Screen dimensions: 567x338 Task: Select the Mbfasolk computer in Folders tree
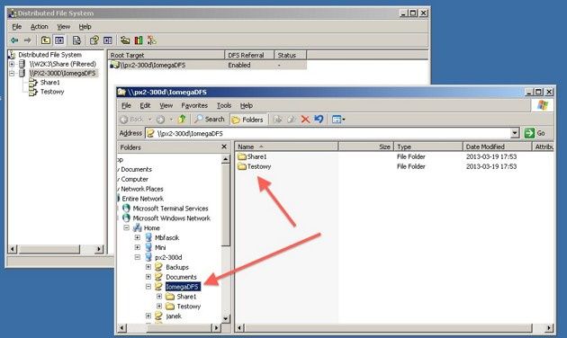tap(166, 237)
